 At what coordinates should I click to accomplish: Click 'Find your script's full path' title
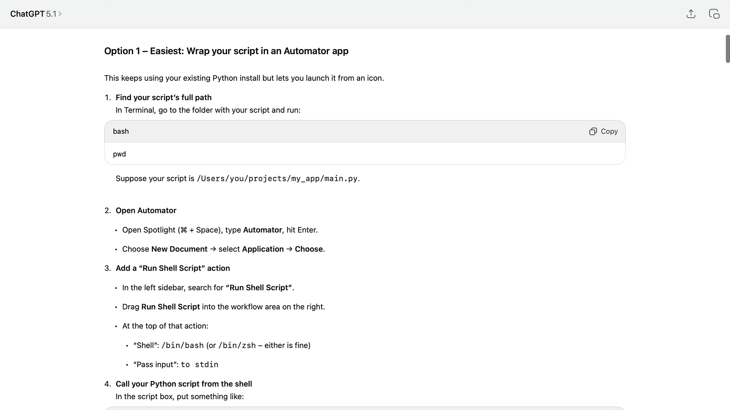[x=163, y=98]
